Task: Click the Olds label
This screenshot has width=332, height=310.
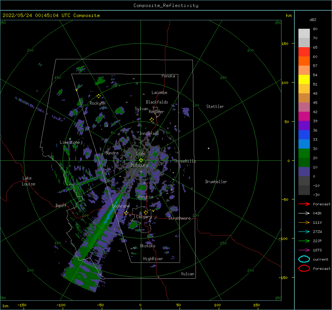Action: coord(141,154)
